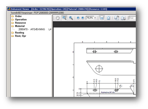Open the Operation folder
This screenshot has height=109, width=148.
click(21, 19)
